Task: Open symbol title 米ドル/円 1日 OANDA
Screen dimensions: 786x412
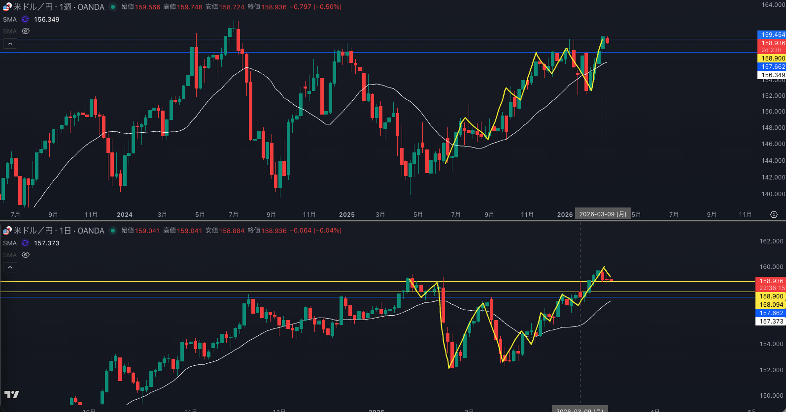Action: [59, 231]
